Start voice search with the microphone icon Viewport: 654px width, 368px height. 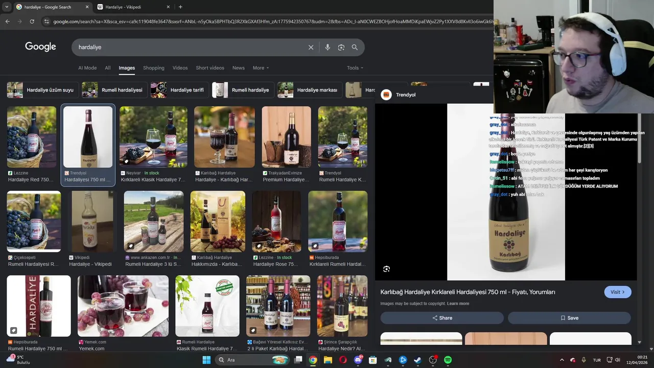pyautogui.click(x=328, y=47)
